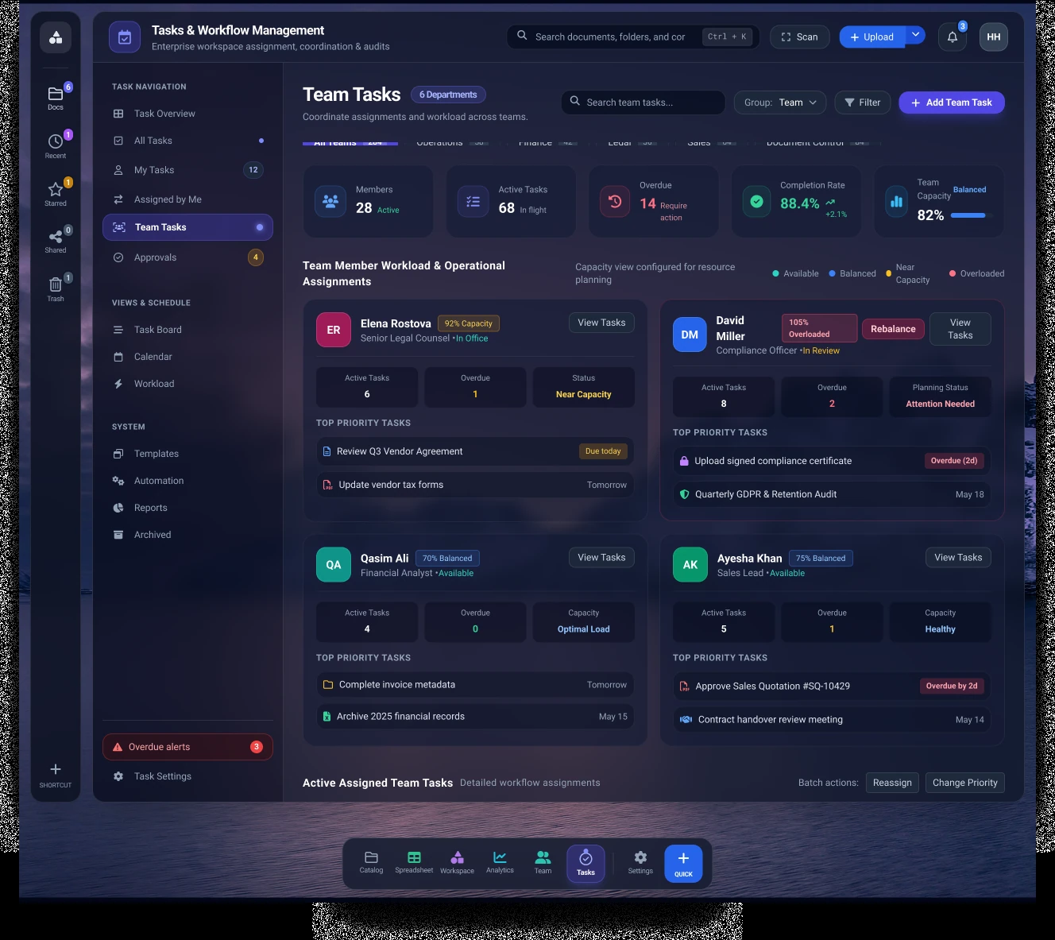1055x940 pixels.
Task: Click View Tasks for Elena Rostova
Action: 601,323
